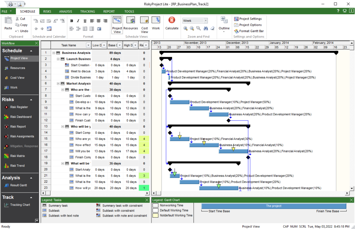
Task: Open Result Gantt in Analysis section
Action: 18,185
